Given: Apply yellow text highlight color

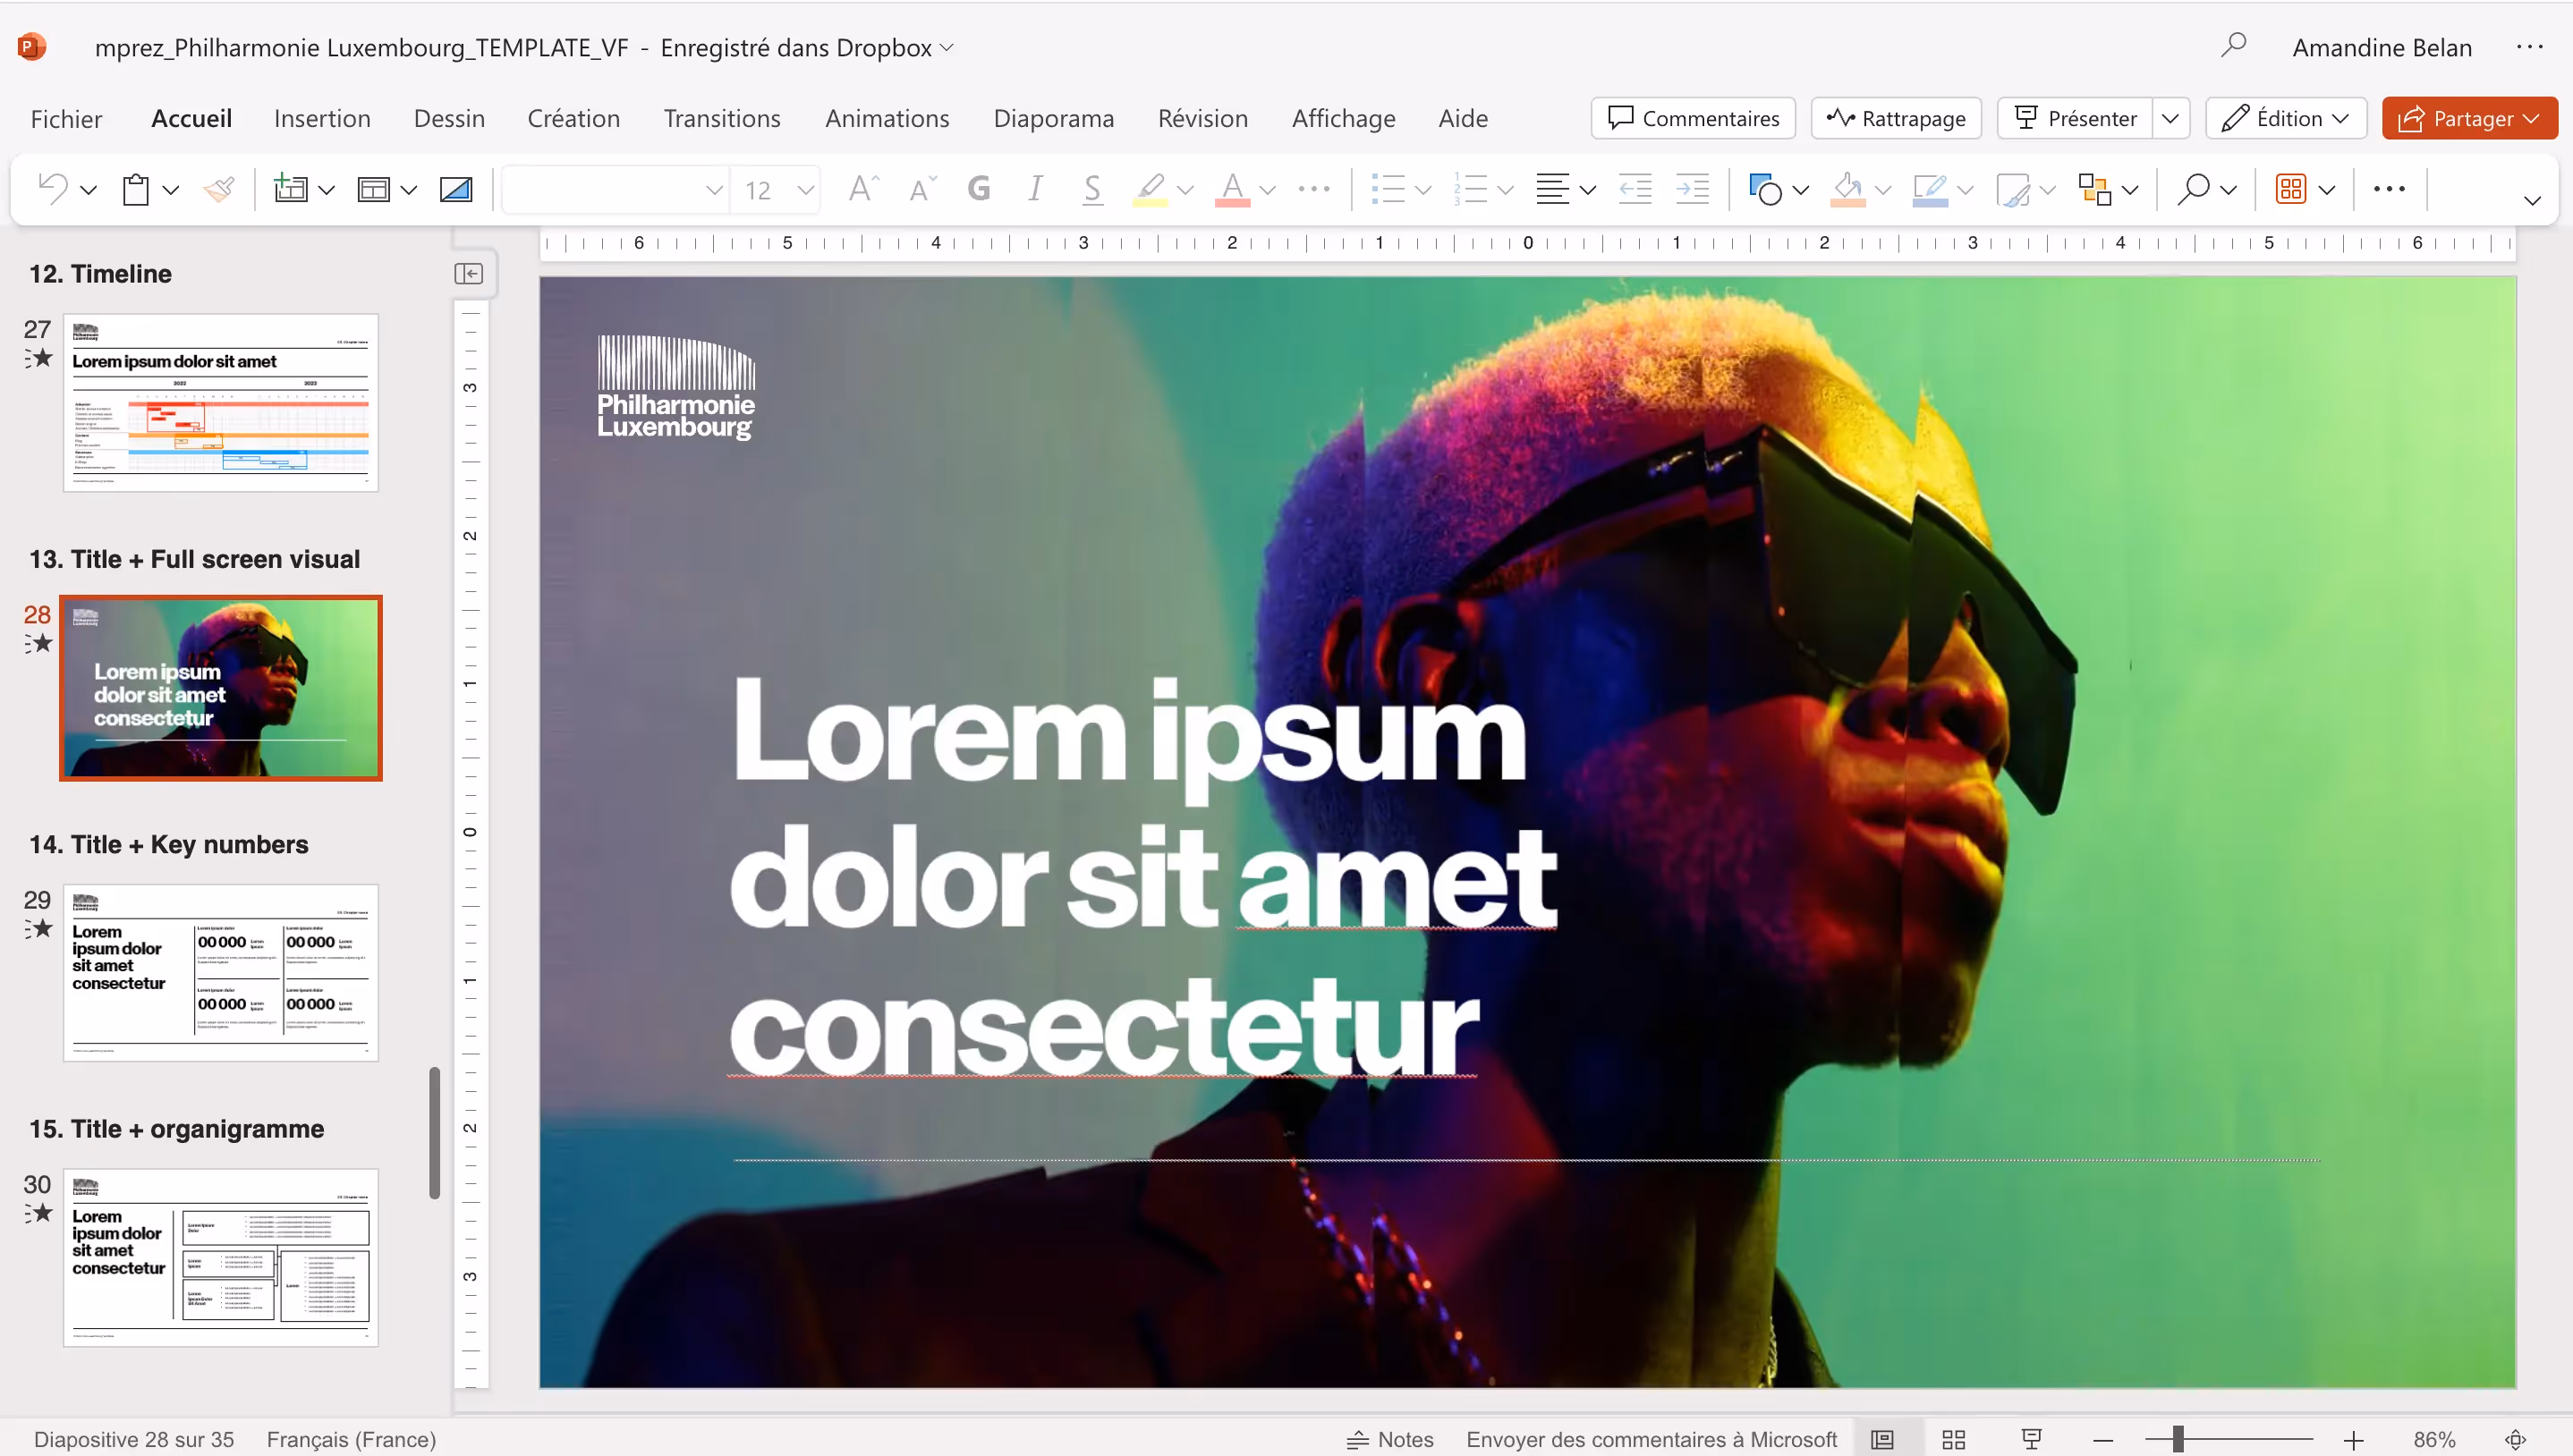Looking at the screenshot, I should [1150, 189].
